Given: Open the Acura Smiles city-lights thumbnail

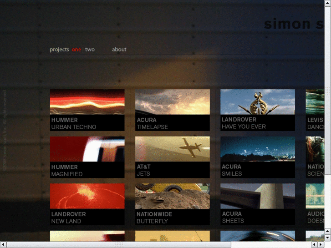Looking at the screenshot, I should point(258,149).
